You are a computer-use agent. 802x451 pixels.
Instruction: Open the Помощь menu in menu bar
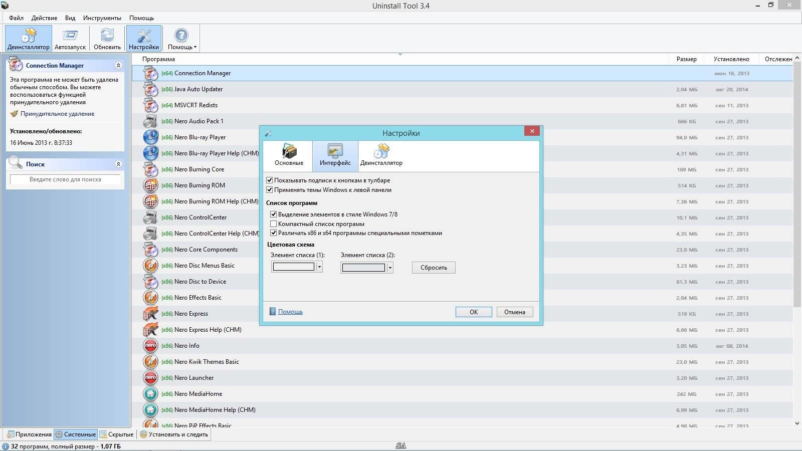pos(141,18)
